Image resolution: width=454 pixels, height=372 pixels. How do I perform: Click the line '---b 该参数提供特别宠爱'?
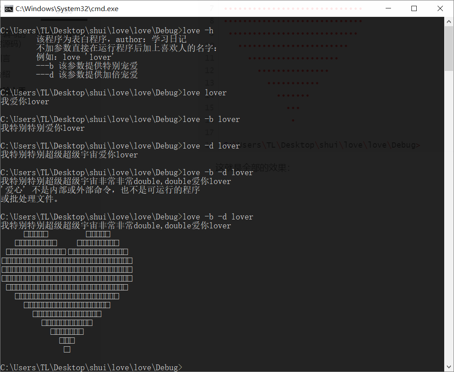pyautogui.click(x=87, y=66)
